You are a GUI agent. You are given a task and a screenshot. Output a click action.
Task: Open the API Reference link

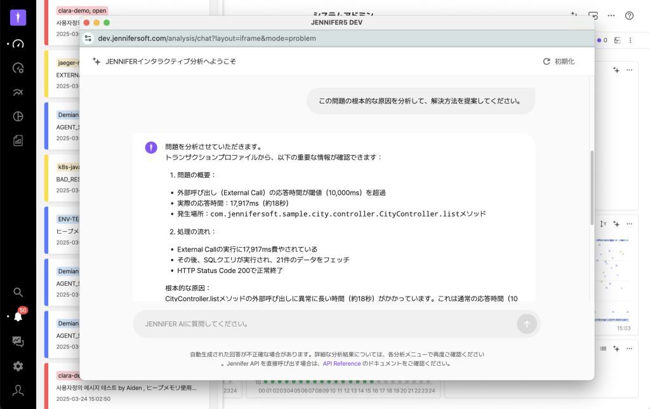point(342,364)
